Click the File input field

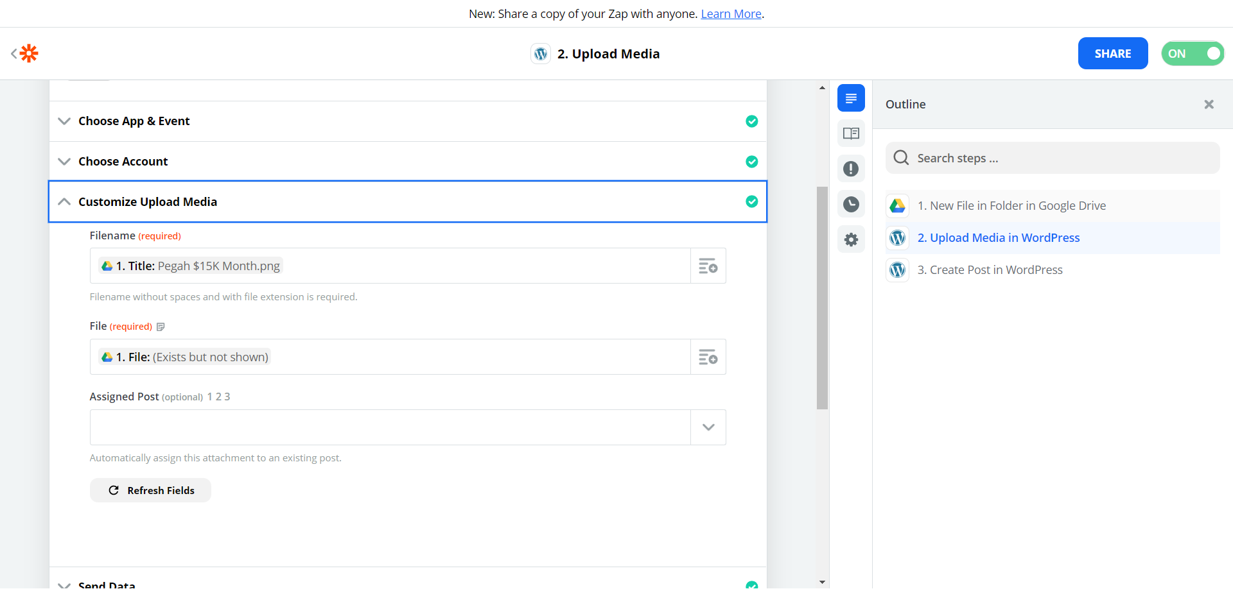(390, 357)
